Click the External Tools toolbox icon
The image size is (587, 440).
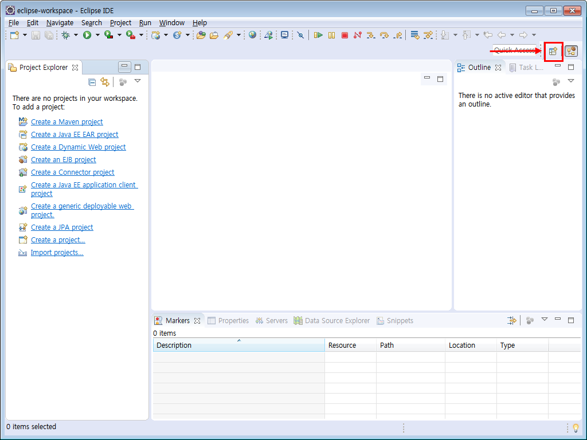pos(131,35)
